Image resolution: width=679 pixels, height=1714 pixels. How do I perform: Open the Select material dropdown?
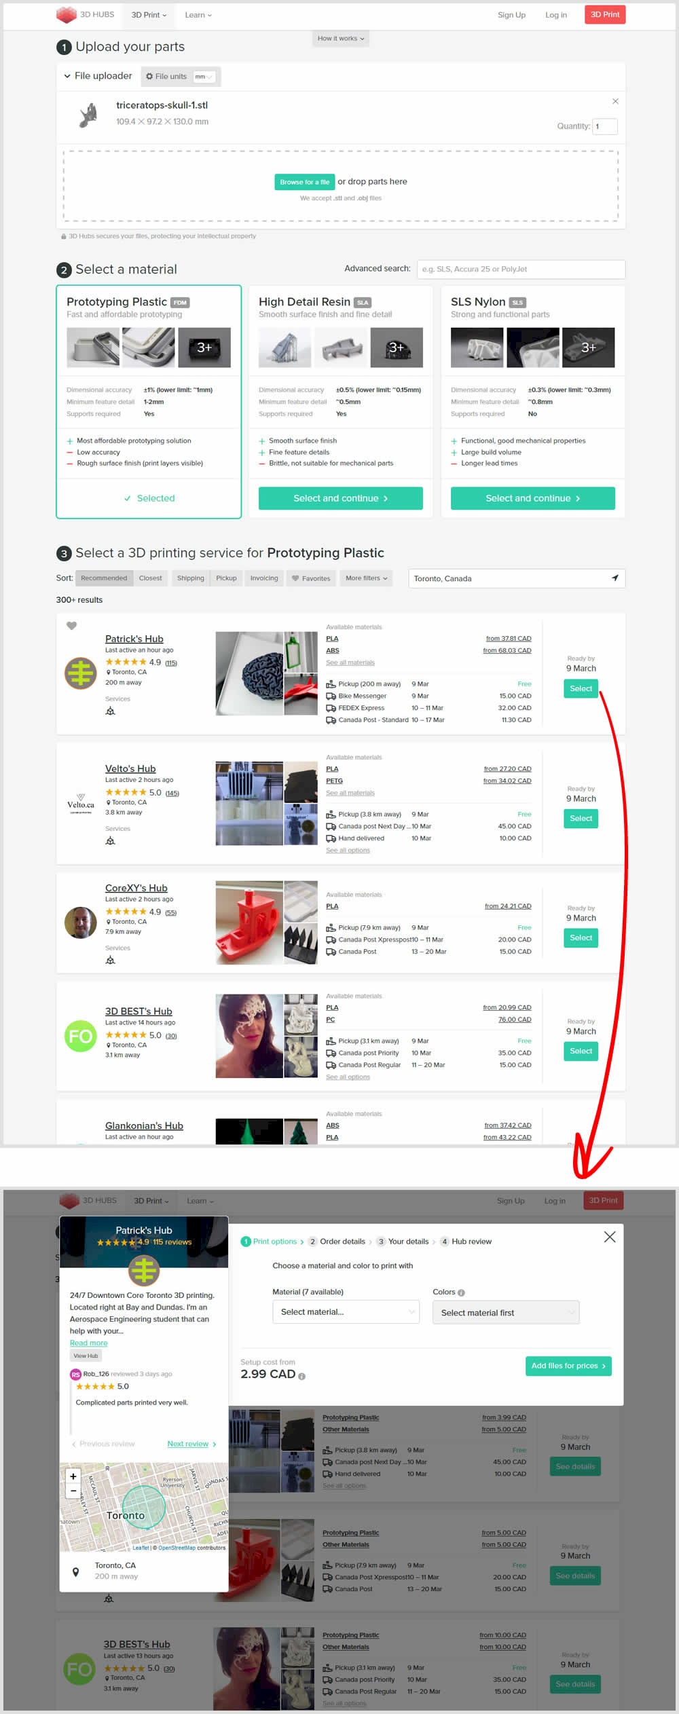(x=346, y=1312)
